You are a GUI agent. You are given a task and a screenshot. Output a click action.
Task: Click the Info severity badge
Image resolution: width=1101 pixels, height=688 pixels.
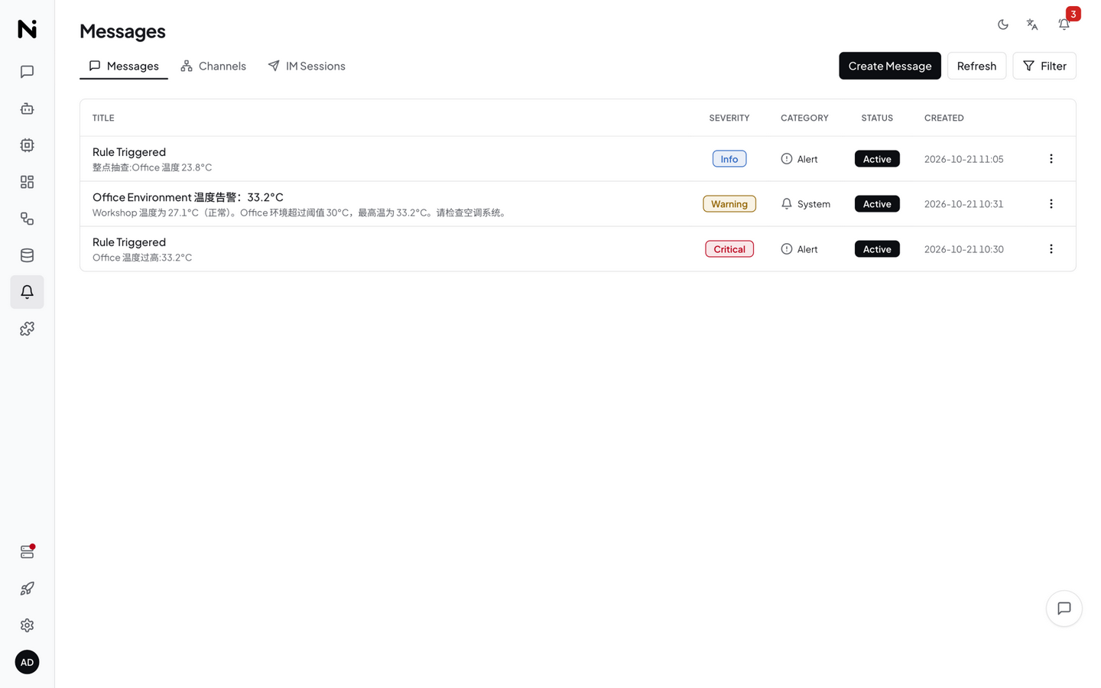pyautogui.click(x=729, y=159)
